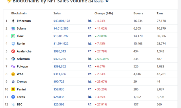Open the Ronin blockchain link
Image resolution: width=181 pixels, height=108 pixels.
pos(21,44)
